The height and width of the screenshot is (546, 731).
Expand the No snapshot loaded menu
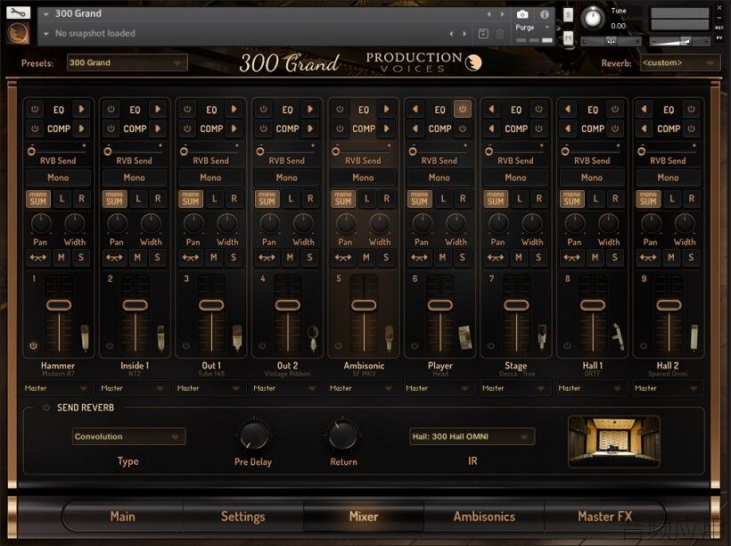point(46,34)
